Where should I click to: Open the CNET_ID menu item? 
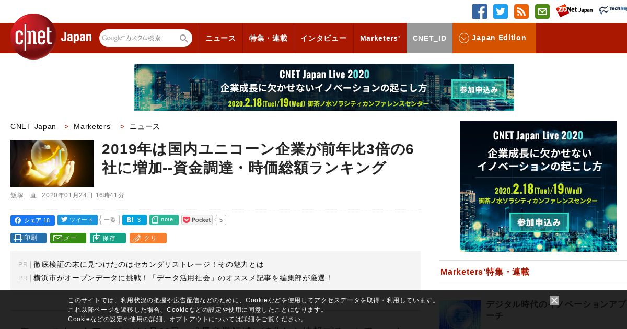[x=429, y=38]
